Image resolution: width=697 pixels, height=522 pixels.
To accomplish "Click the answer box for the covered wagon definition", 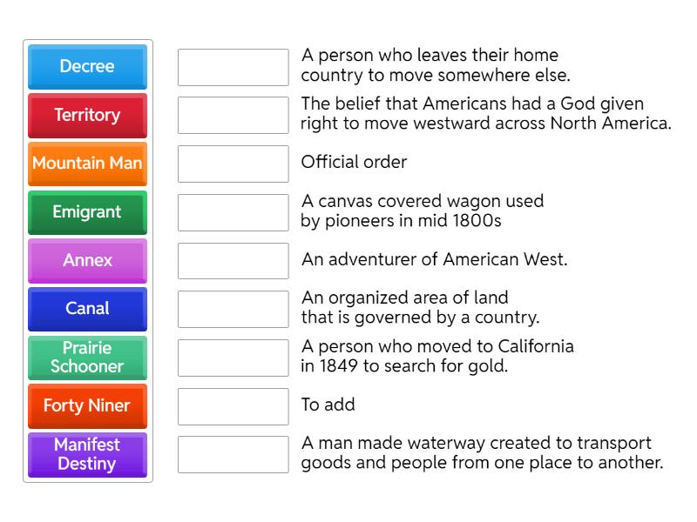I will [x=232, y=211].
